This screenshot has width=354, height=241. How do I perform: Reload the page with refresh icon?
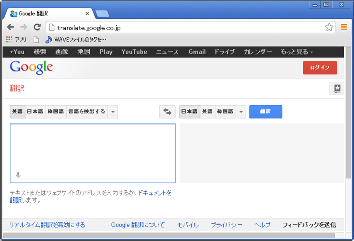pyautogui.click(x=37, y=28)
